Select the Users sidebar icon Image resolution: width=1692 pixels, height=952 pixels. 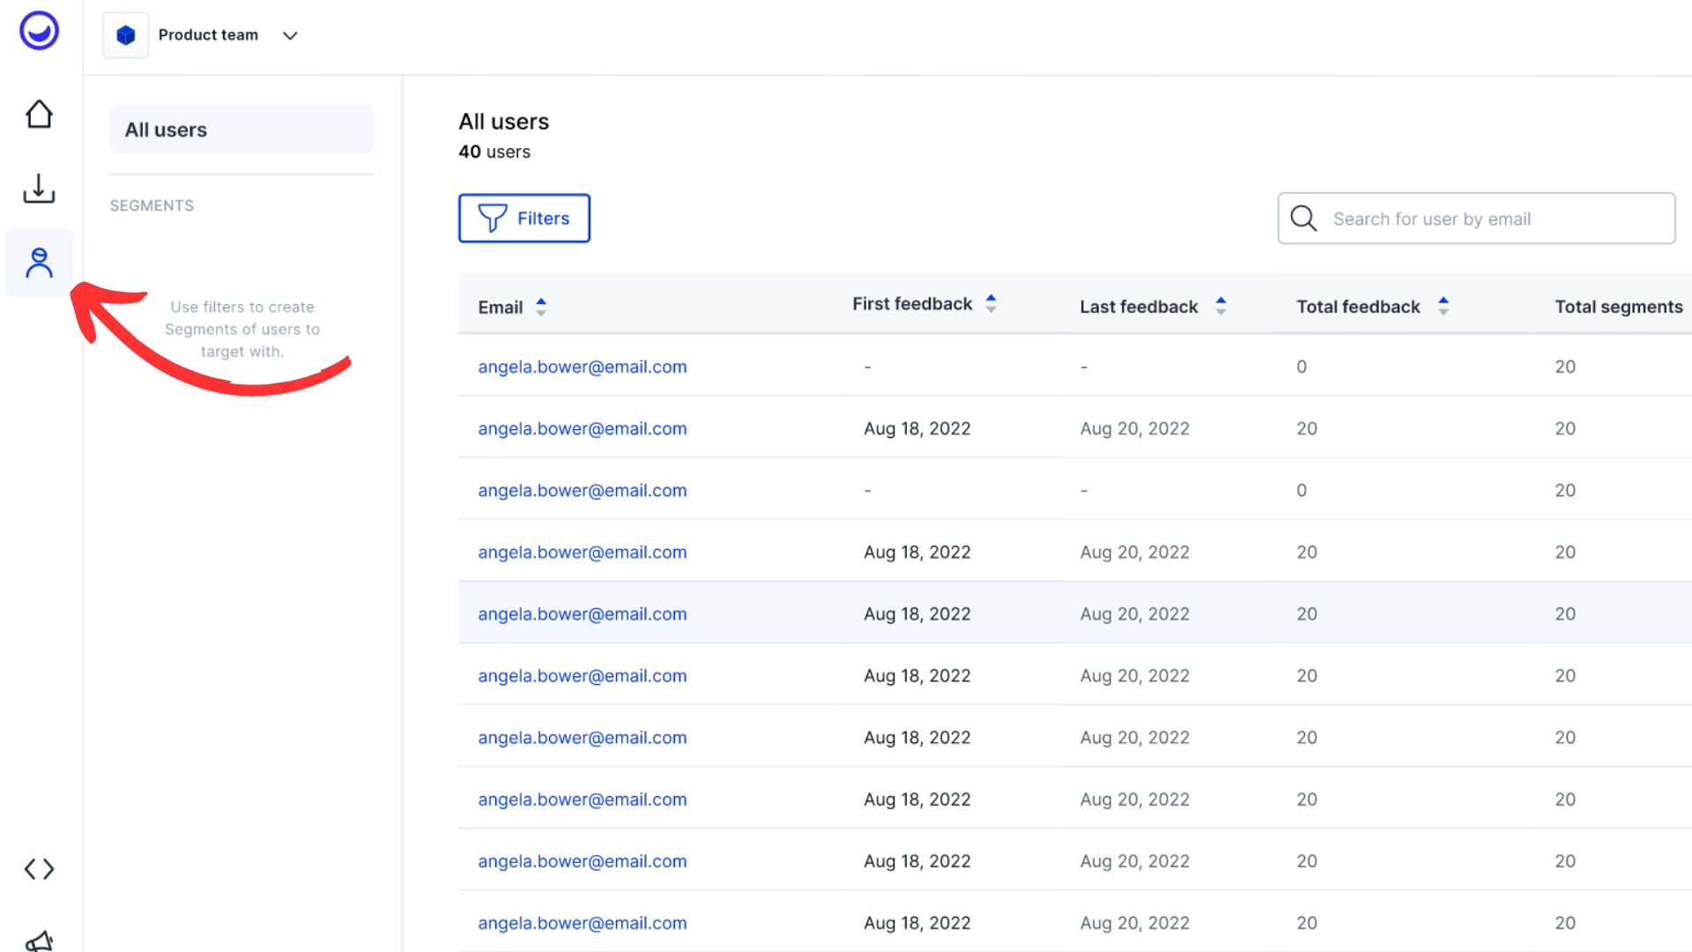point(39,263)
